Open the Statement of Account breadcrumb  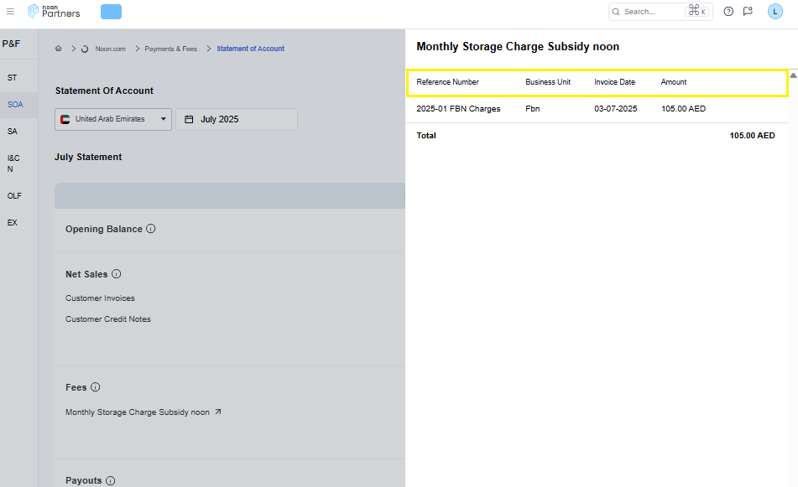[250, 49]
